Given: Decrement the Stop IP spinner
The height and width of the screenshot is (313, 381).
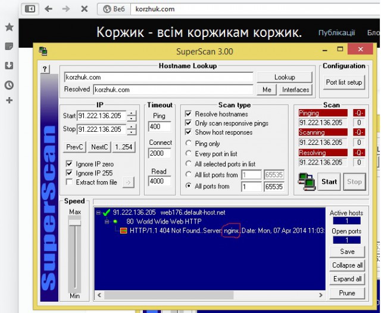Looking at the screenshot, I should coord(132,132).
